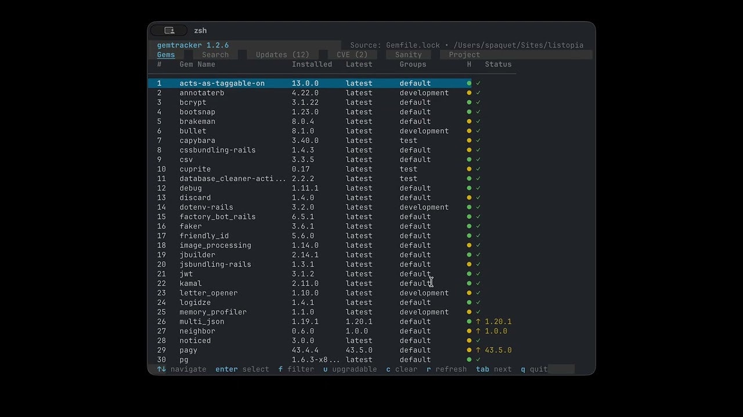Click the status checkmark for kamal

click(478, 283)
